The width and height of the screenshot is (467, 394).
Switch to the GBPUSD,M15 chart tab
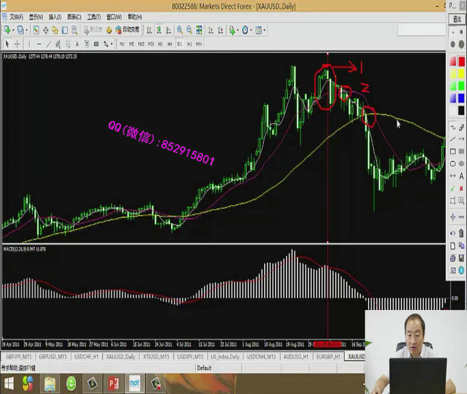[52, 357]
